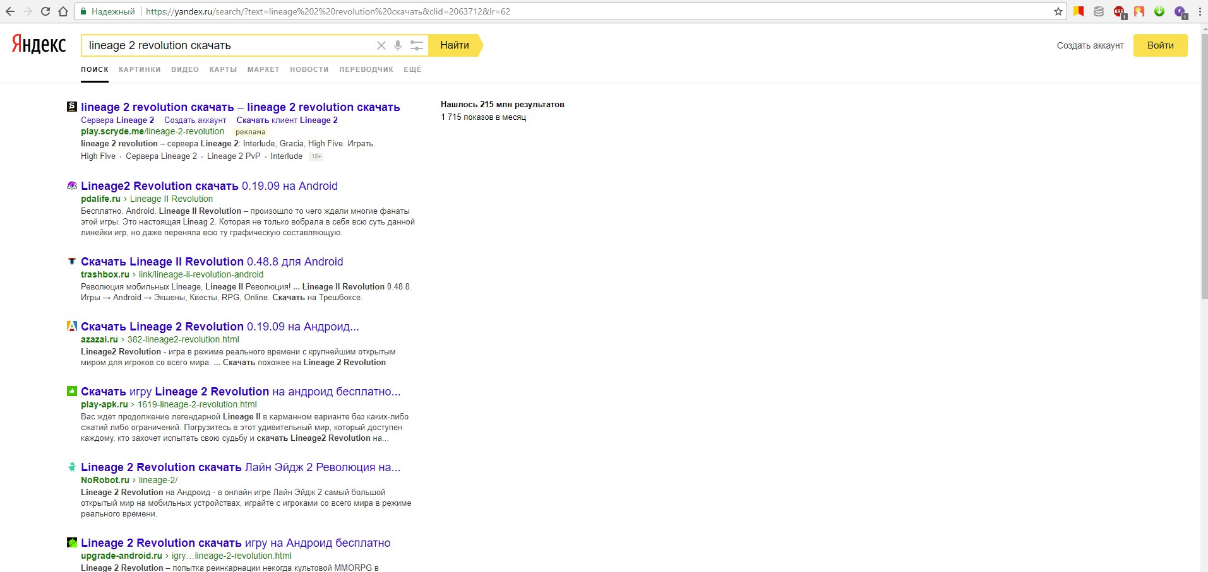Image resolution: width=1208 pixels, height=572 pixels.
Task: Click the upgrade-android.ru result favicon
Action: pyautogui.click(x=72, y=542)
